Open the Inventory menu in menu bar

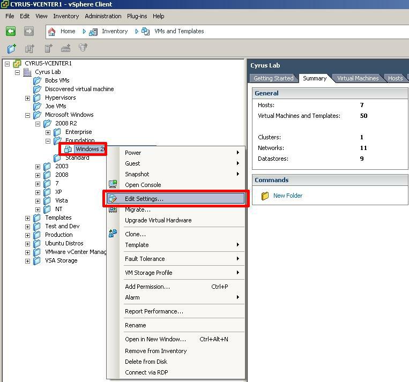point(66,16)
